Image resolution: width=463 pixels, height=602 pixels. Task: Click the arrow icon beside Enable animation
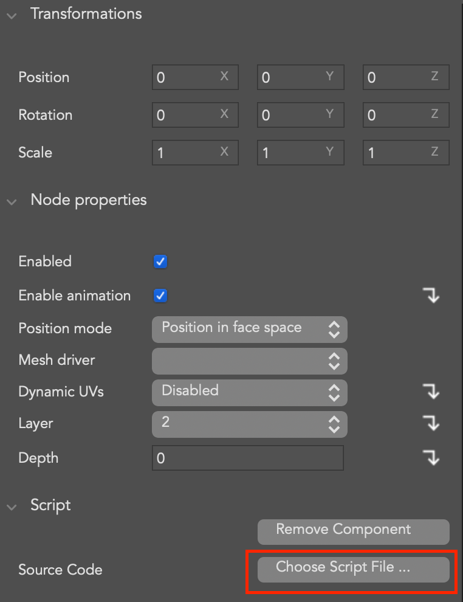(431, 296)
